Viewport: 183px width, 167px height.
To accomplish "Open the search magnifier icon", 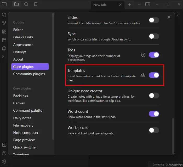I will point(26,4).
